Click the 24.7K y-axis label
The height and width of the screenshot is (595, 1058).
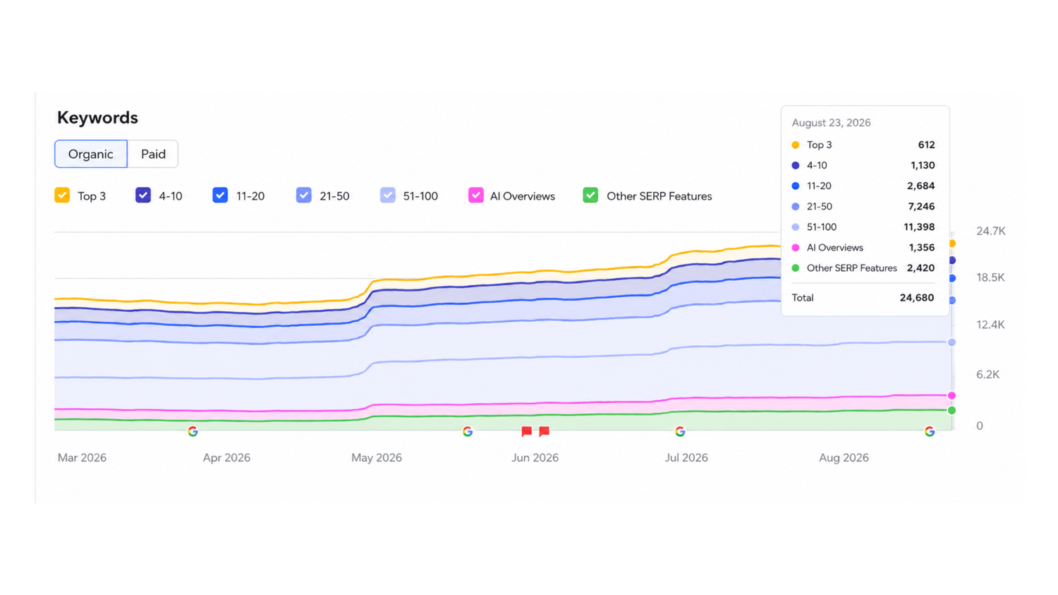[991, 231]
